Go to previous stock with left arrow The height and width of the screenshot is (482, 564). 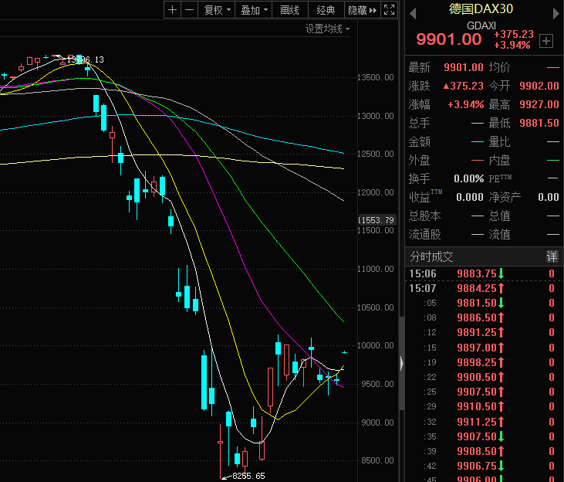tap(412, 12)
